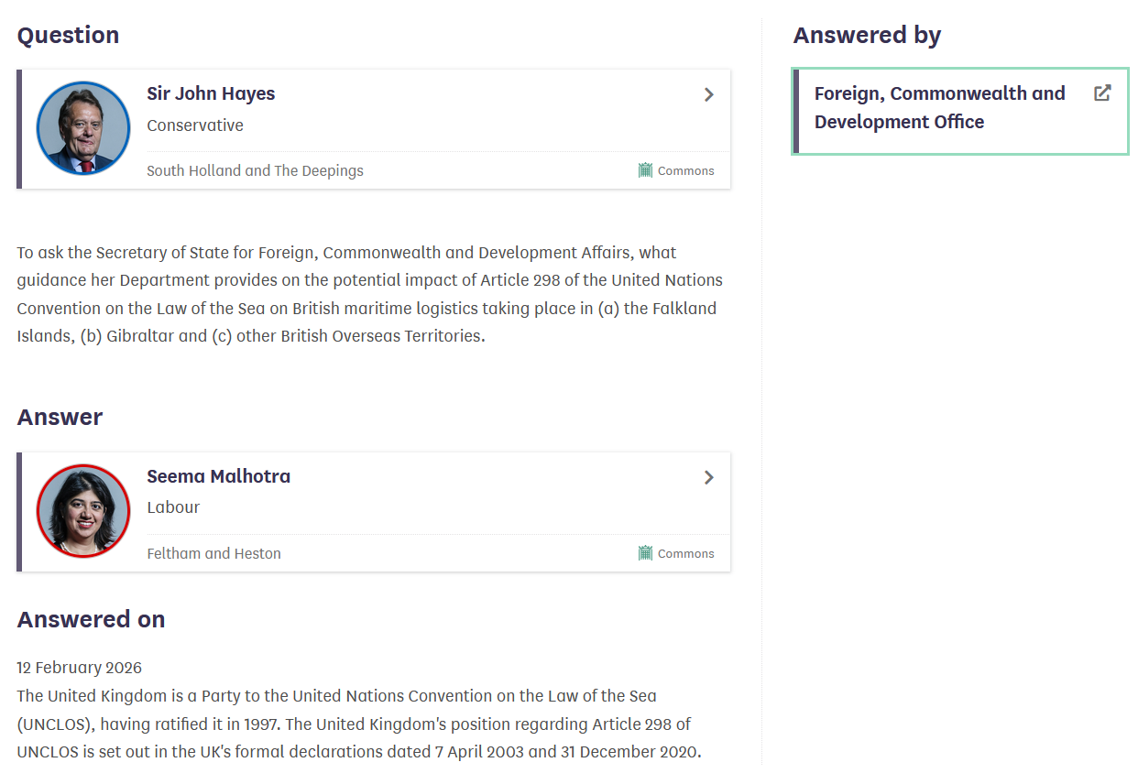The height and width of the screenshot is (784, 1138).
Task: Visit Foreign, Commonwealth and Development Office link
Action: pyautogui.click(x=939, y=107)
